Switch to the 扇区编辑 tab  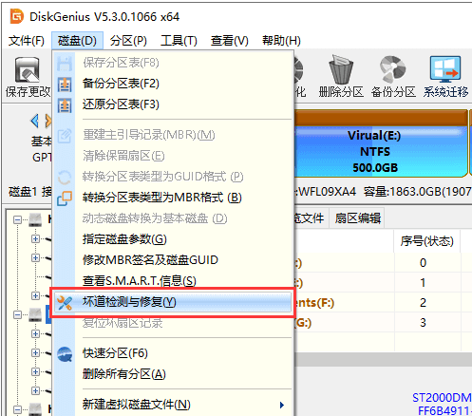[358, 218]
